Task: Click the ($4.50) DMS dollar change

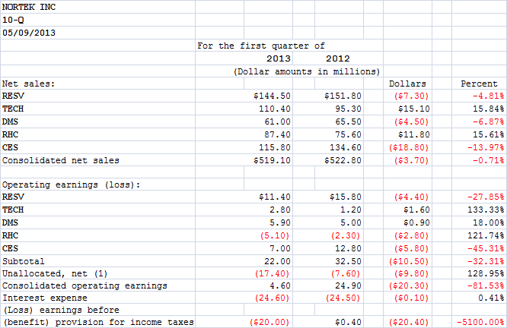Action: coord(411,122)
